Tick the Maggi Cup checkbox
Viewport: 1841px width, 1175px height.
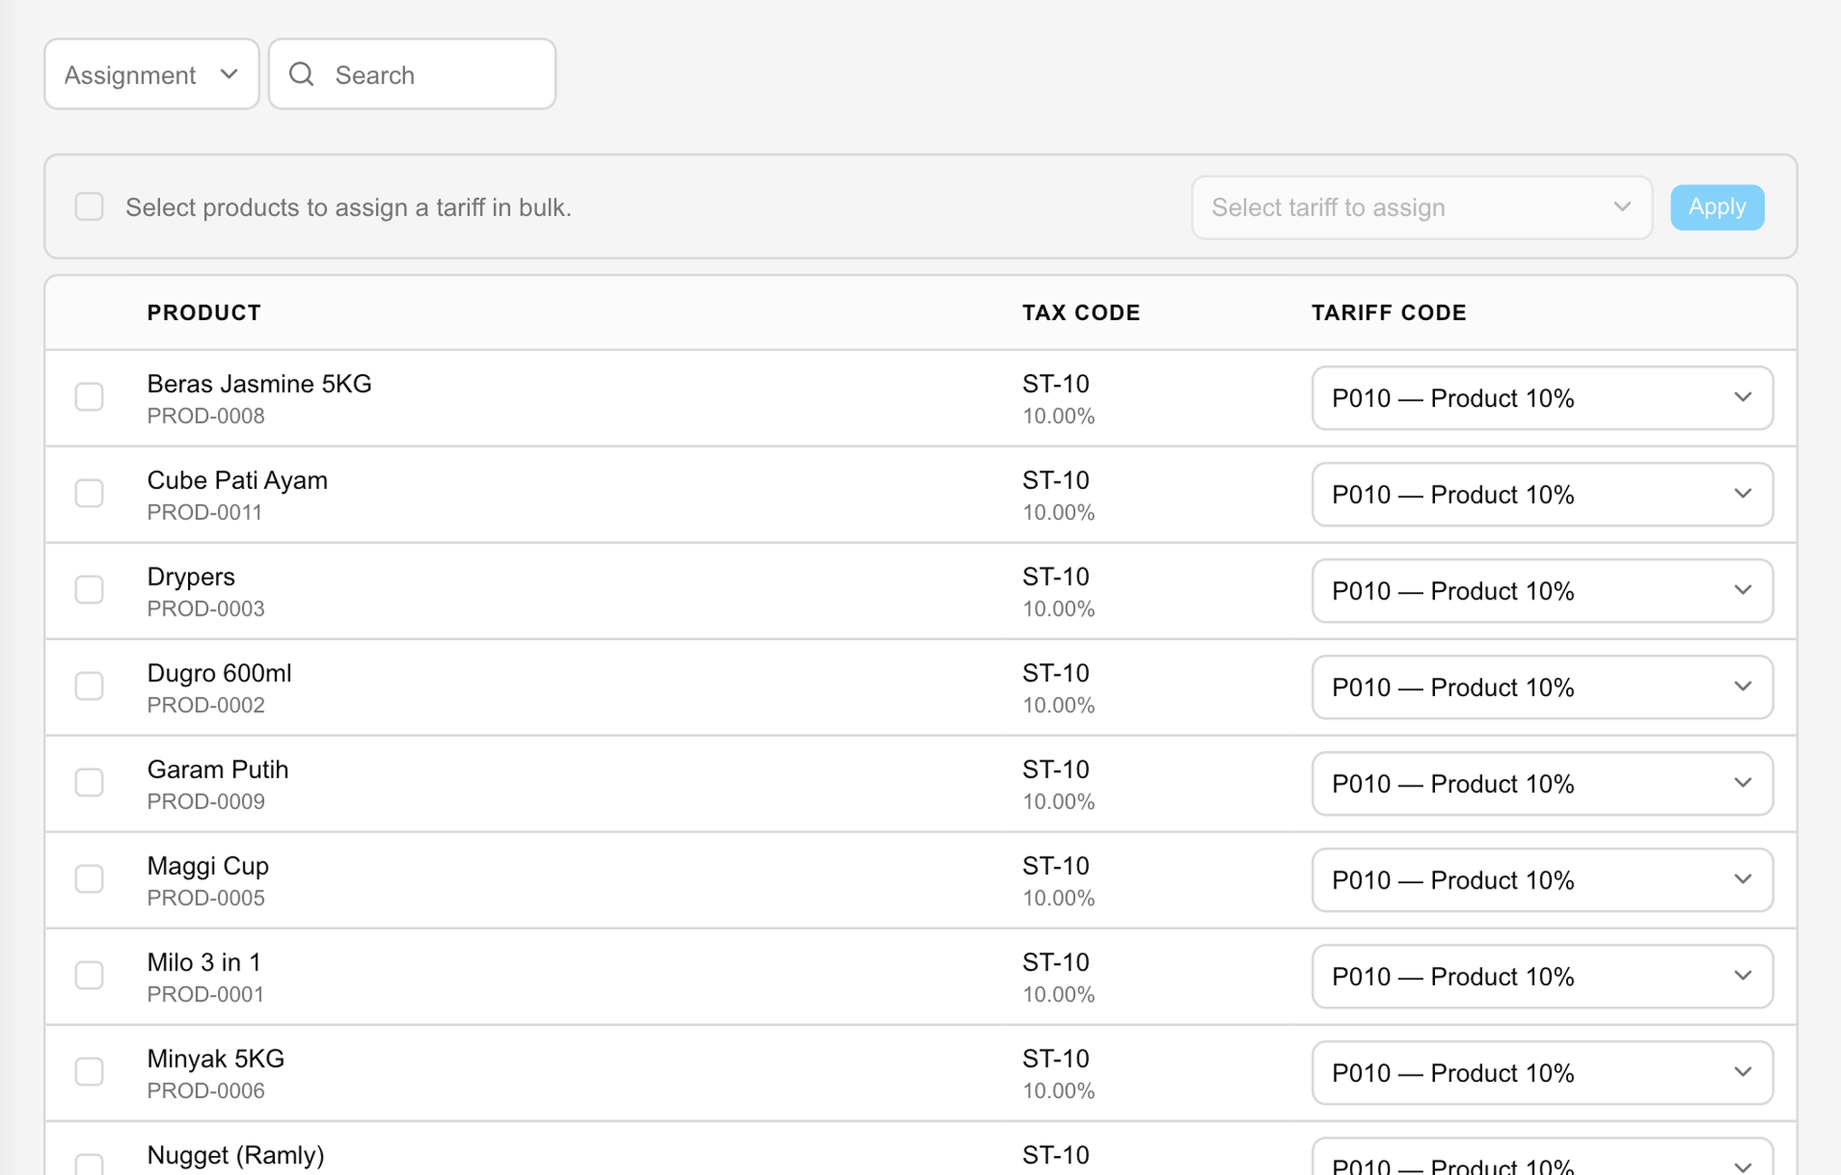(89, 879)
